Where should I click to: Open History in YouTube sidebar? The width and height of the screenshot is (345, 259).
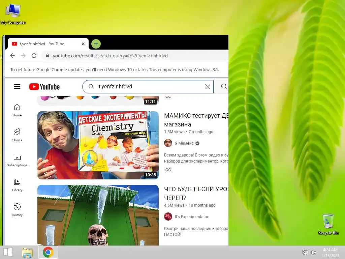point(17,210)
